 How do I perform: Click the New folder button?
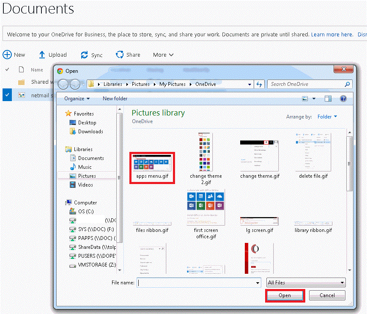pos(115,99)
